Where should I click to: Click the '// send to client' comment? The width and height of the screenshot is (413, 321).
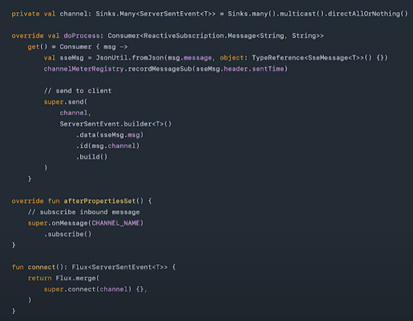78,91
